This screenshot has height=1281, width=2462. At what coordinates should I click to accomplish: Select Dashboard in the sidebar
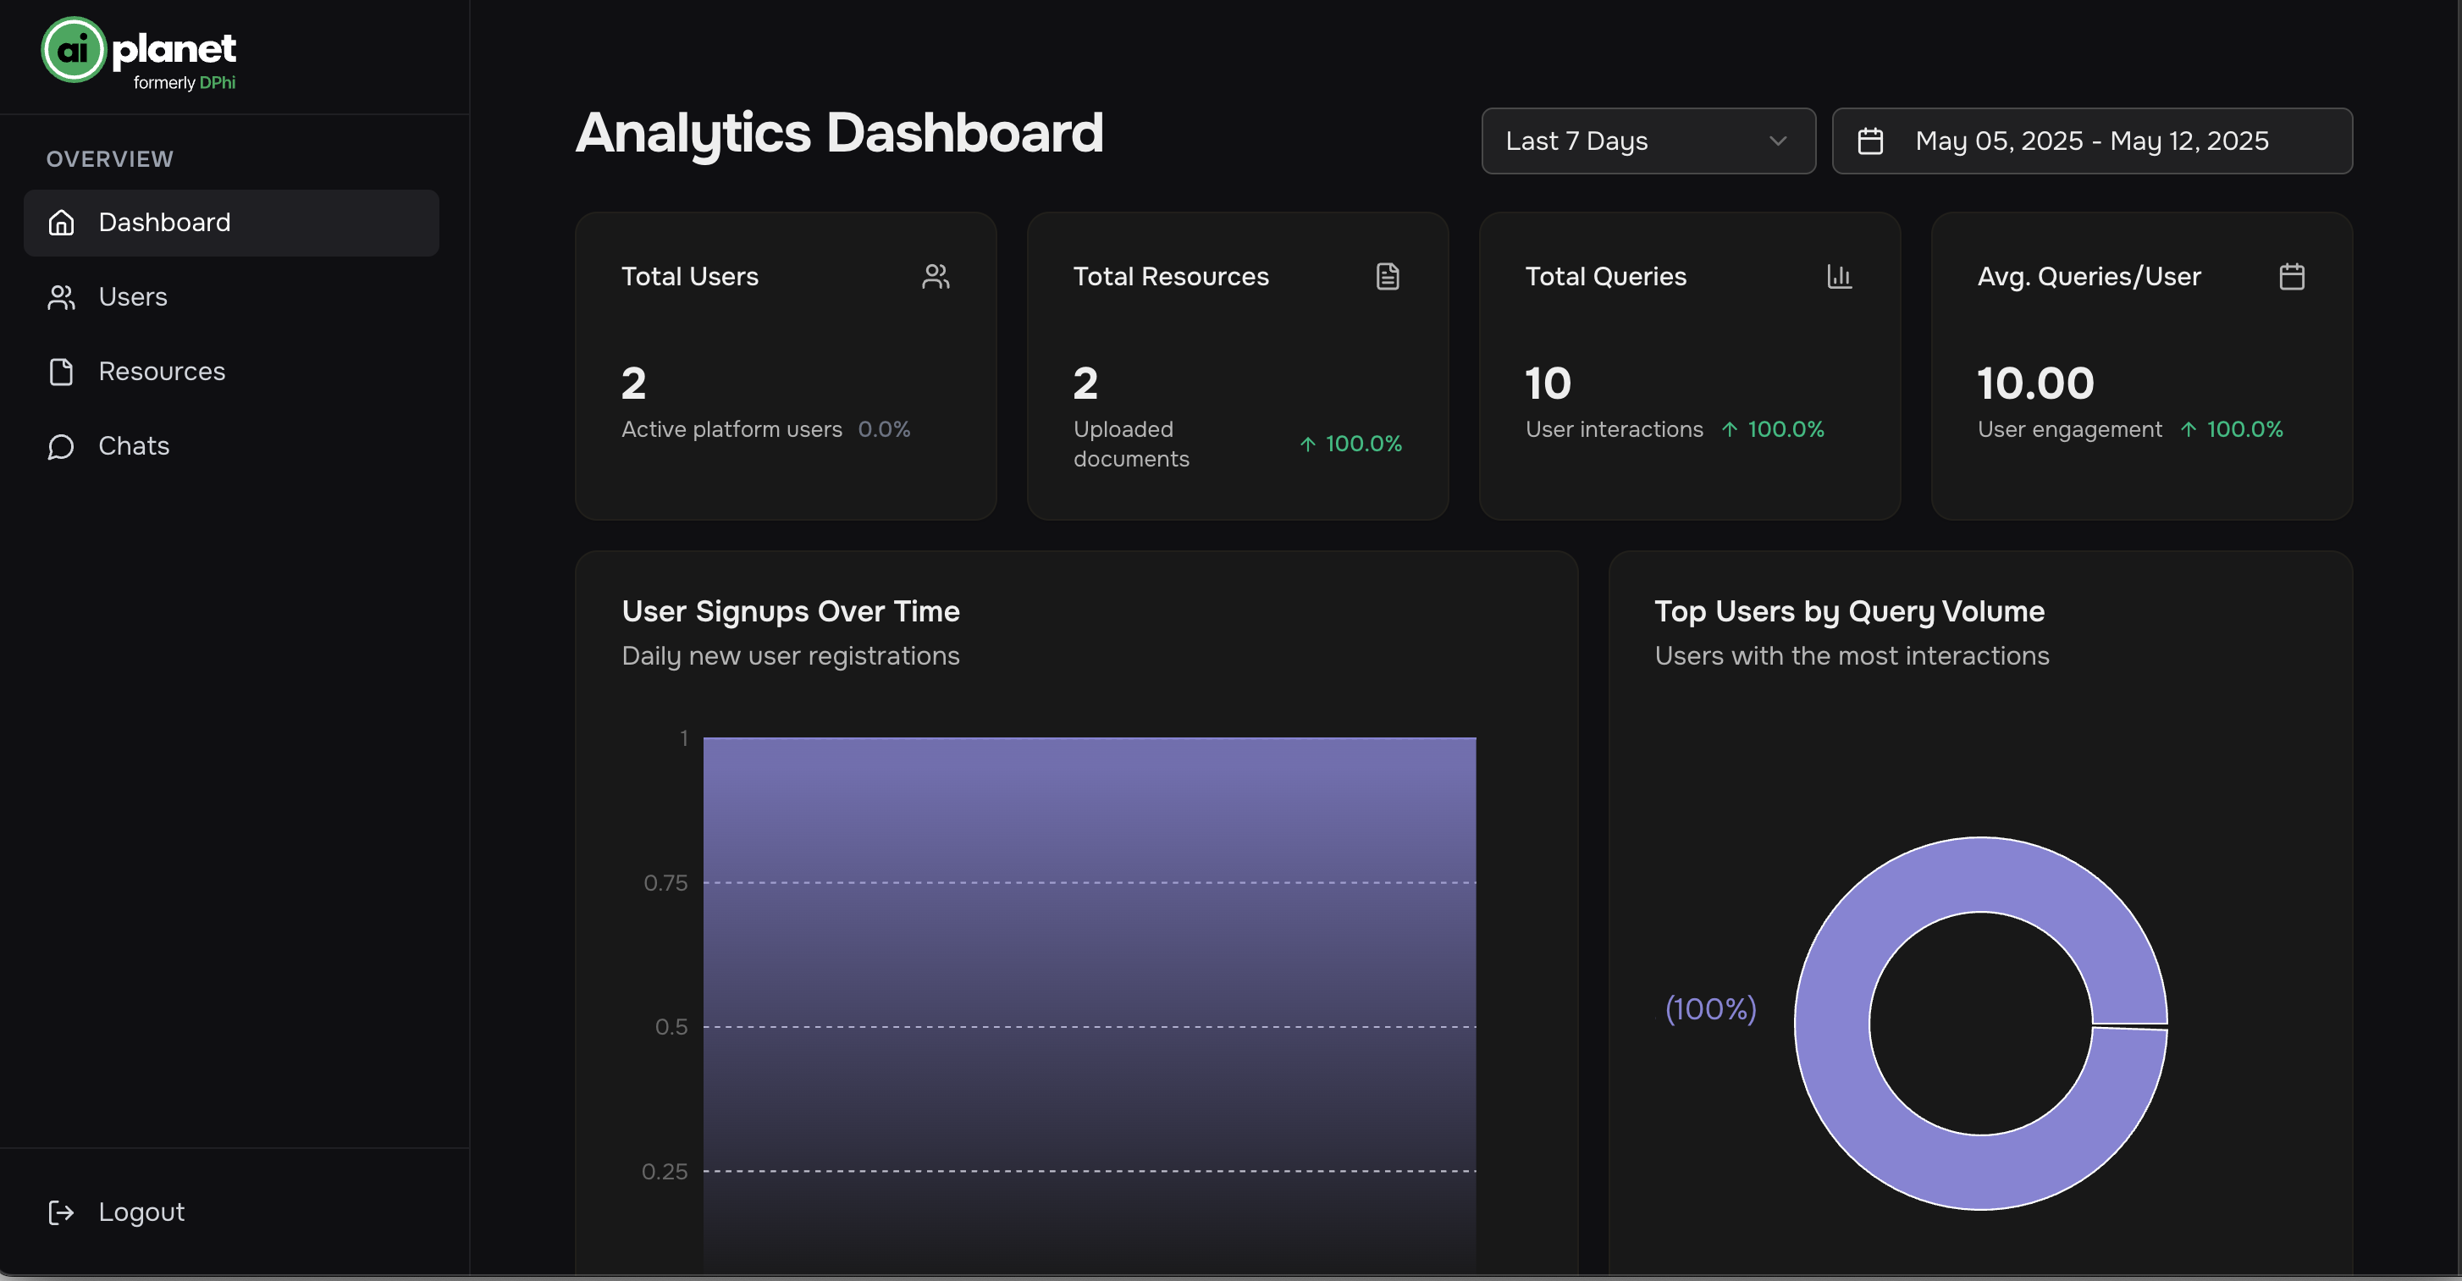[x=231, y=223]
